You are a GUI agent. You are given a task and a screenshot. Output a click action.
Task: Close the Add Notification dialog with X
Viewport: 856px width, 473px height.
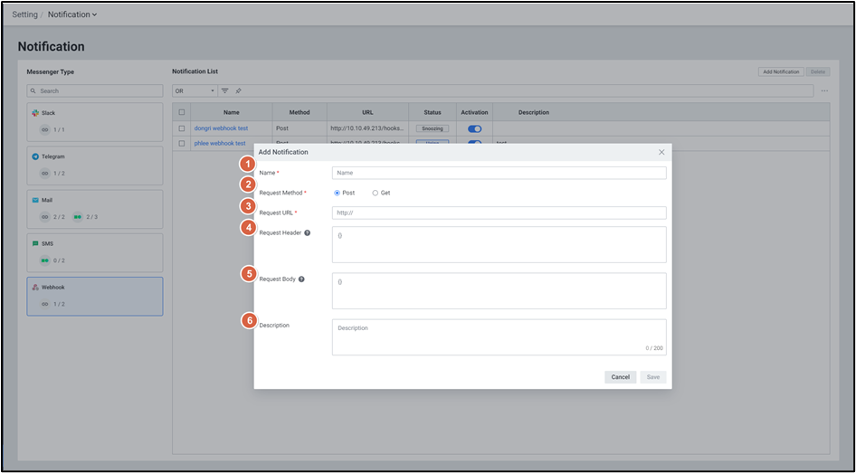[661, 152]
